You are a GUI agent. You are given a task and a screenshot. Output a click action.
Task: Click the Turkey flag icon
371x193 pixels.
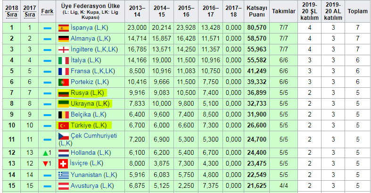(64, 125)
